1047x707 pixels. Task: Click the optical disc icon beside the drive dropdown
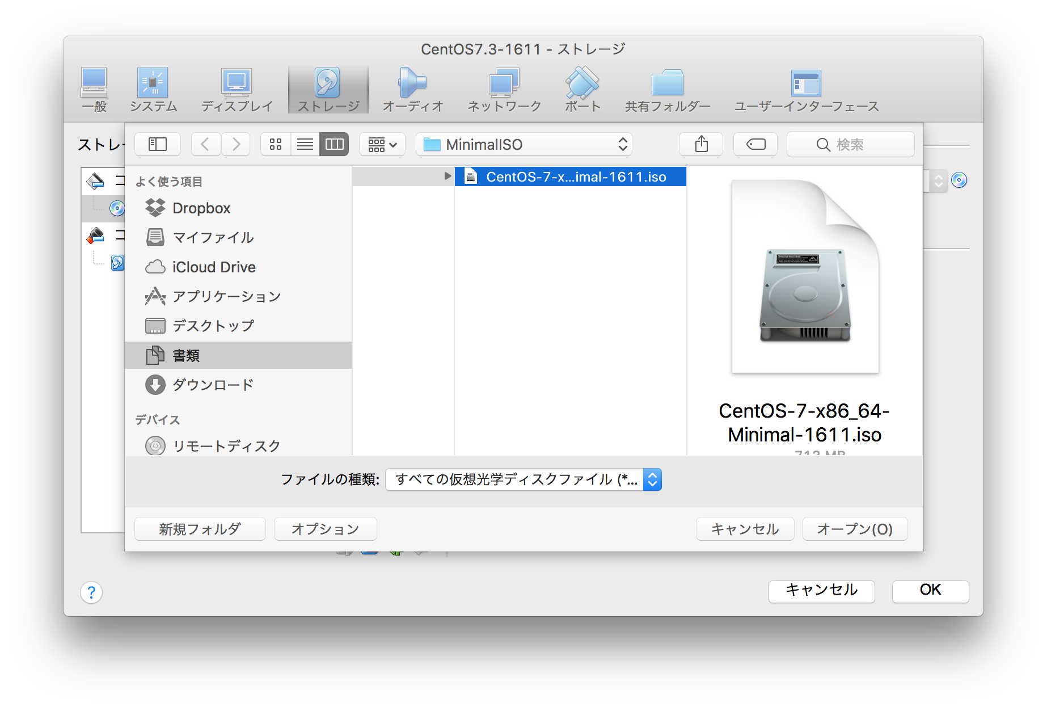click(960, 180)
